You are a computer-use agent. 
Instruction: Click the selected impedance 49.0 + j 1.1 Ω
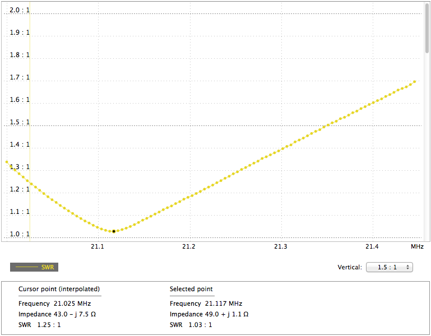click(227, 314)
